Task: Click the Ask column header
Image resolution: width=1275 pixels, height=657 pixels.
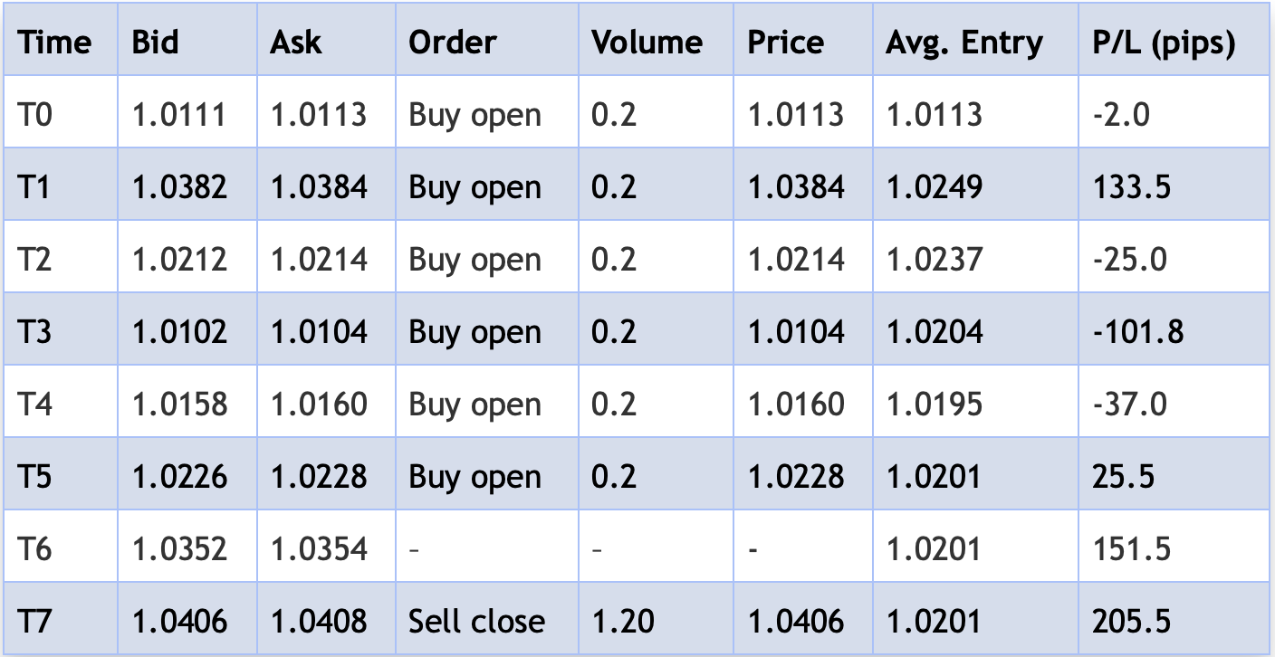Action: [x=295, y=43]
